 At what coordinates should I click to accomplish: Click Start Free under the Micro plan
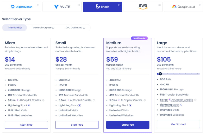pyautogui.click(x=26, y=125)
